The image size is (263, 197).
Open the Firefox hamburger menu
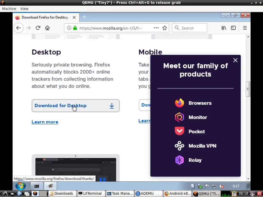[x=245, y=28]
